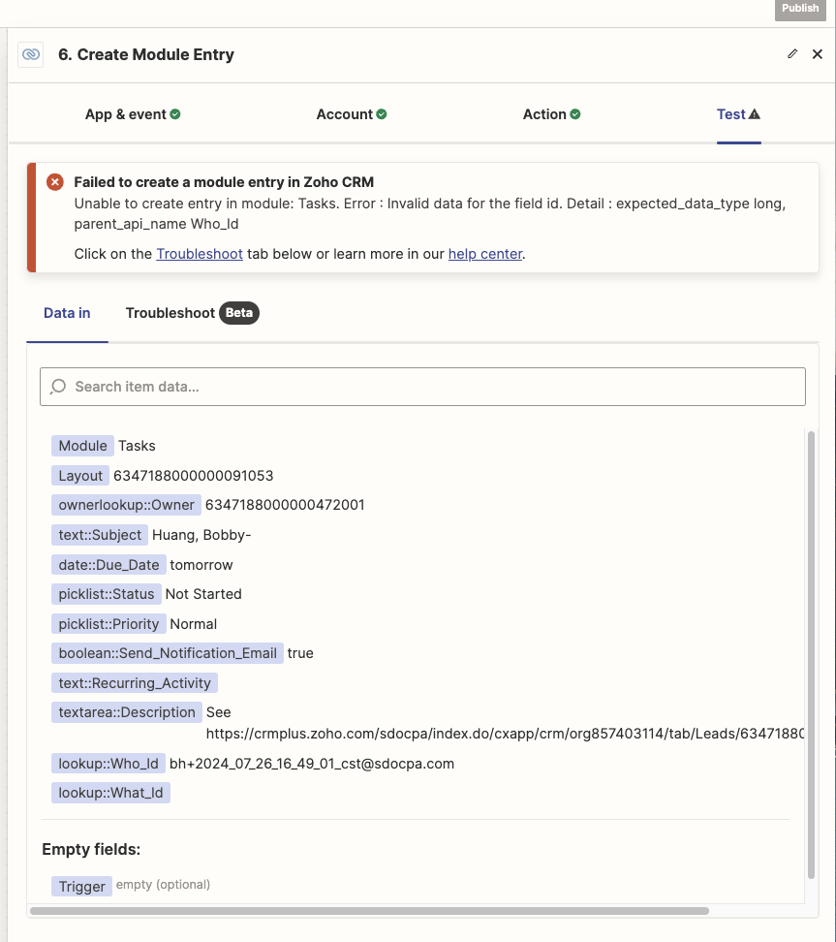
Task: Click the horizontal scrollbar below data
Action: click(369, 911)
